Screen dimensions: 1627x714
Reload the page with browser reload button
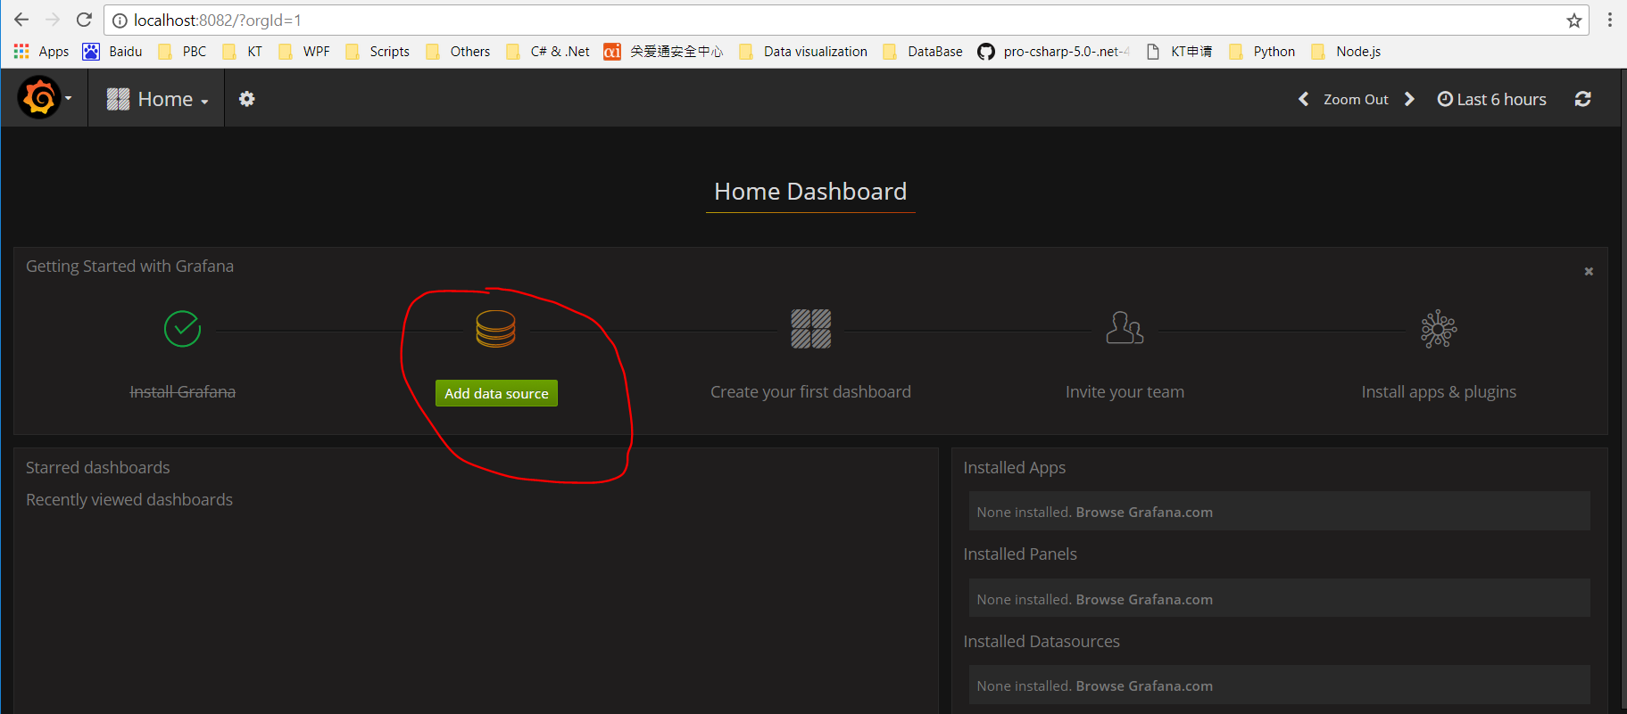pyautogui.click(x=84, y=20)
